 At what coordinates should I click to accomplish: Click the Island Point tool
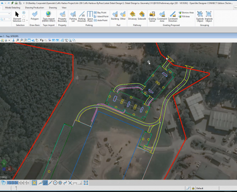click(x=101, y=16)
